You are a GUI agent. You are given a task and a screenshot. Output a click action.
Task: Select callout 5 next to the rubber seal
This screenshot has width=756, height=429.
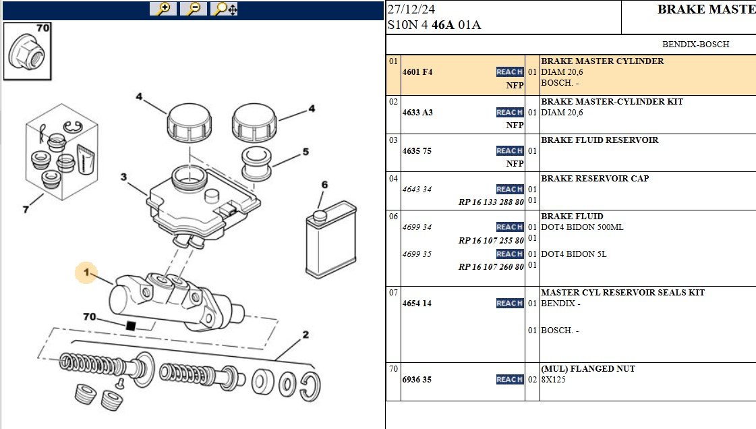coord(306,152)
